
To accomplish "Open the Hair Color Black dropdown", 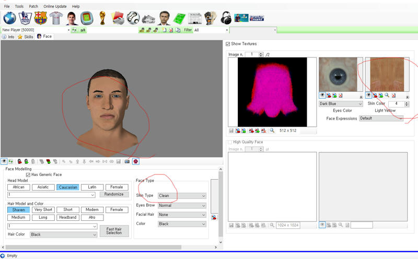I will pyautogui.click(x=63, y=235).
